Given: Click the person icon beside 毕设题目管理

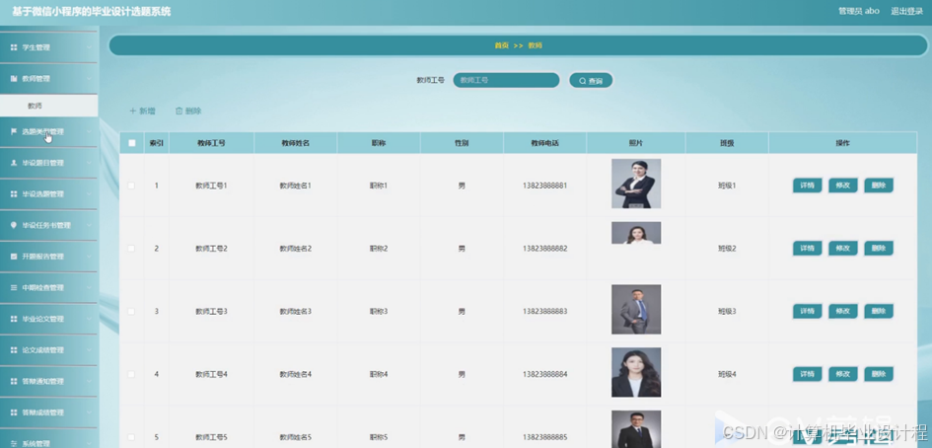Looking at the screenshot, I should (14, 163).
